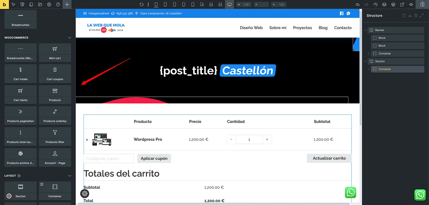This screenshot has width=429, height=205.
Task: Click the trash icon in Structure panel
Action: [416, 16]
